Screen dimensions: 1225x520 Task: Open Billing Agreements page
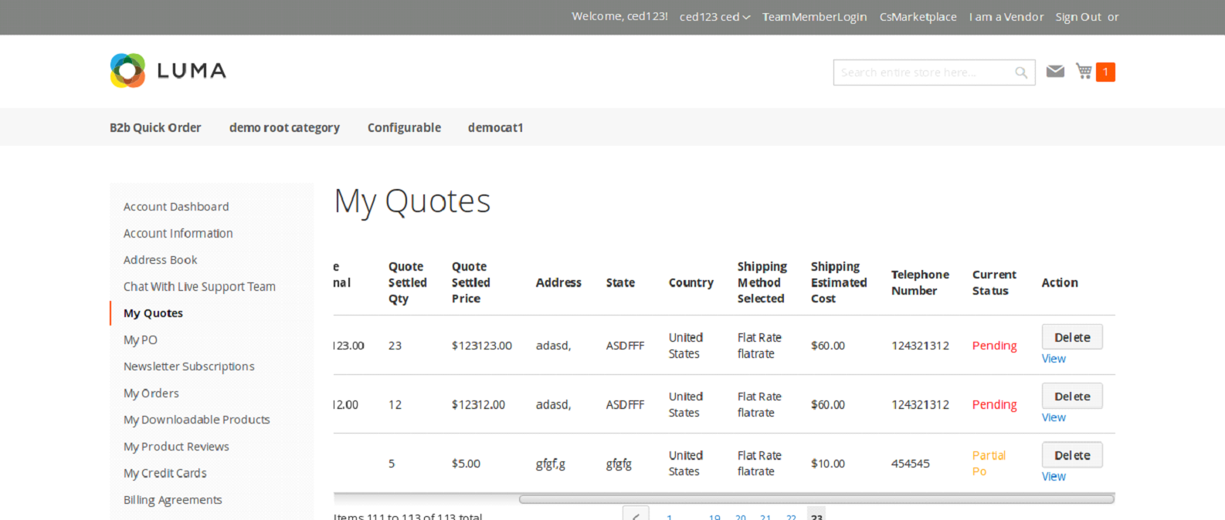[x=172, y=500]
